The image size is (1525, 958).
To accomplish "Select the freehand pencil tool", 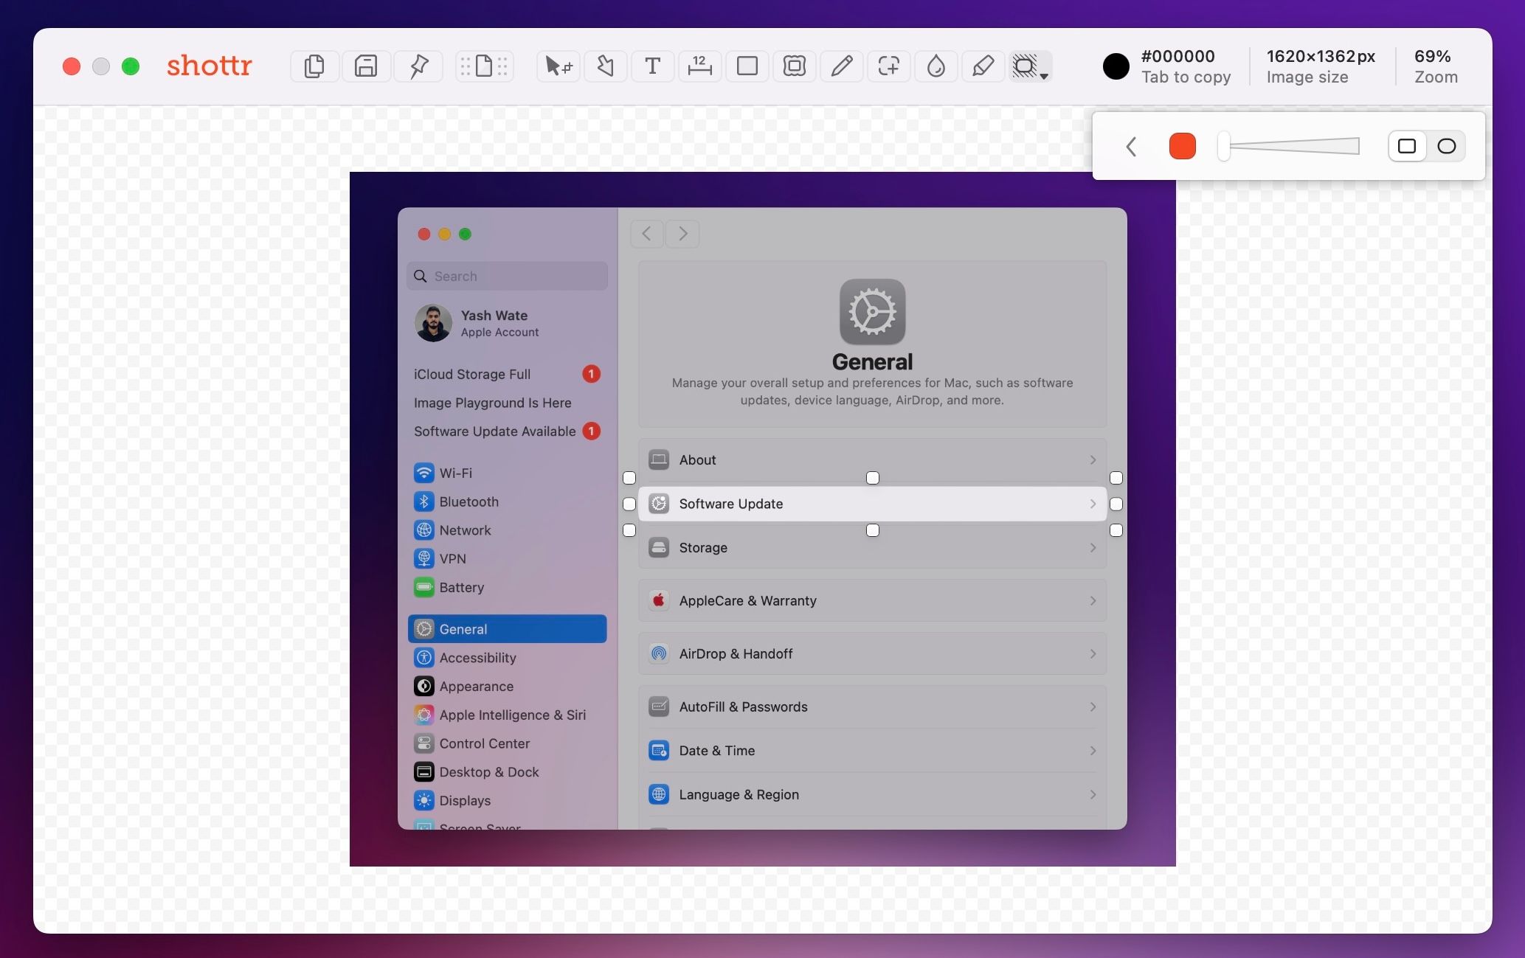I will coord(842,66).
